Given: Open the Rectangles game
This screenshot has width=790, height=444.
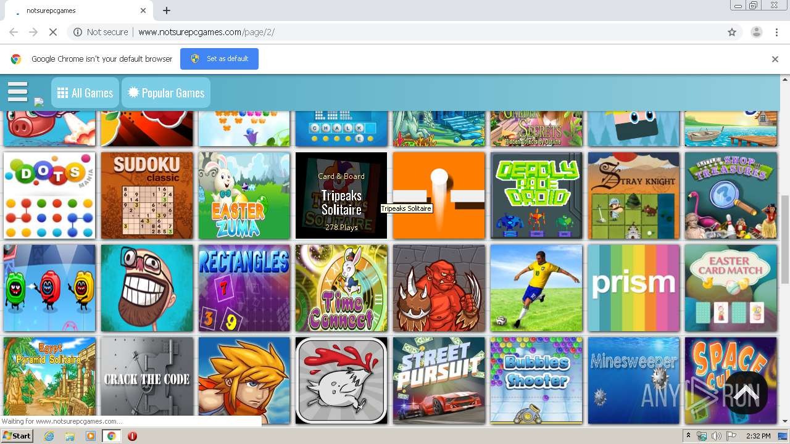Looking at the screenshot, I should pos(244,288).
